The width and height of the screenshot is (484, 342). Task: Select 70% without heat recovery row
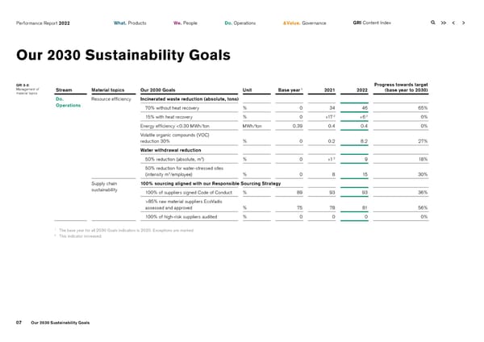pos(172,108)
